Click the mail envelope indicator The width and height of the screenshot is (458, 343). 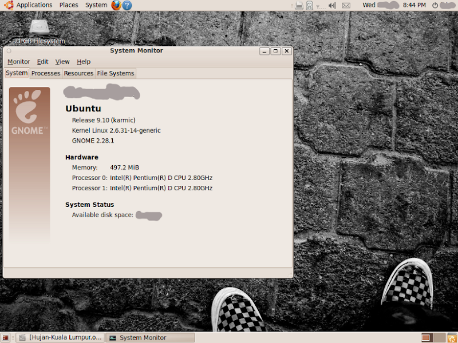346,5
